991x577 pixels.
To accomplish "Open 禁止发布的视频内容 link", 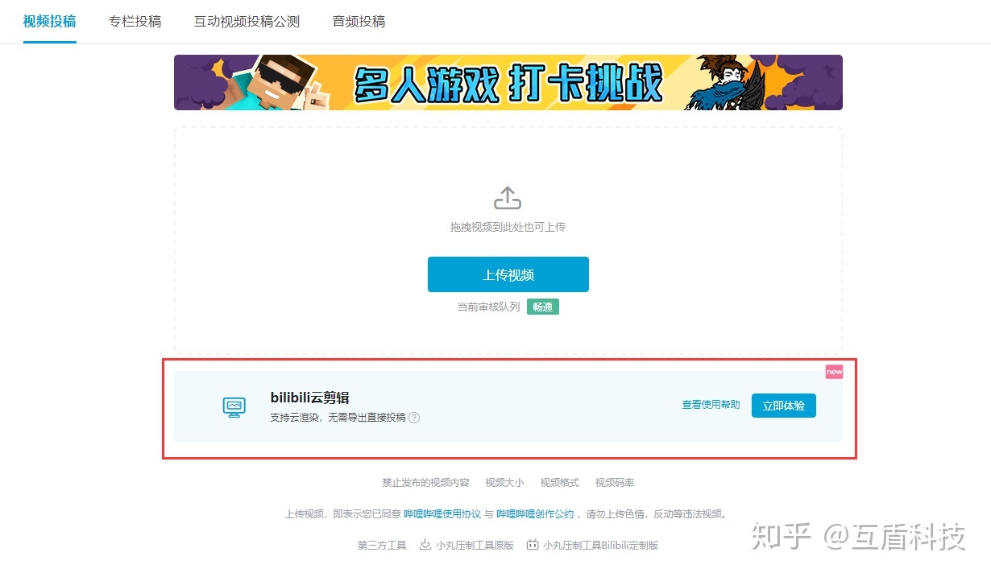I will [425, 483].
